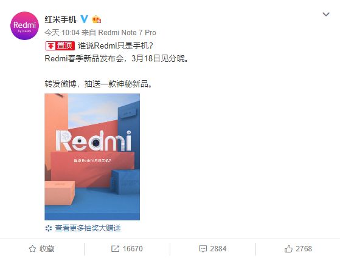Open the Redmi Note 7 Pro source link
This screenshot has width=340, height=258.
127,33
